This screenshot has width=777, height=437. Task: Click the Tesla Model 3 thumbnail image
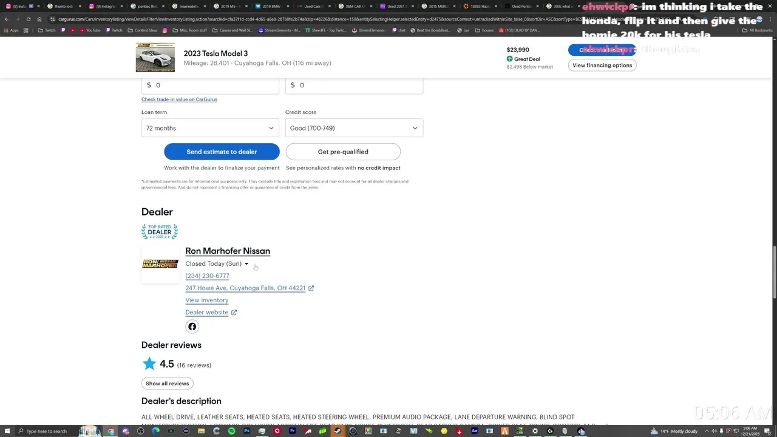155,58
